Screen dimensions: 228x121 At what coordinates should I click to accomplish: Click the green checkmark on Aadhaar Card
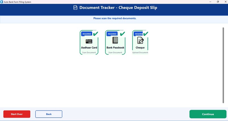point(96,34)
